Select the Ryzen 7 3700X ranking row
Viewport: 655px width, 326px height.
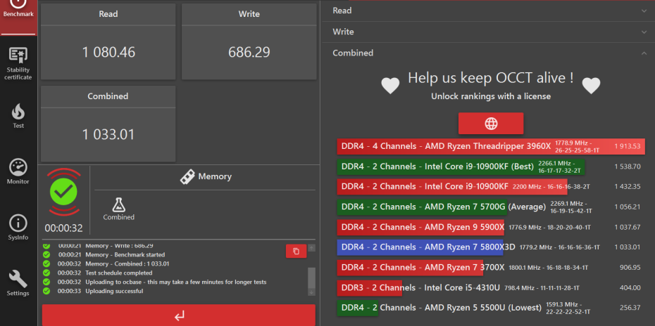pyautogui.click(x=491, y=268)
